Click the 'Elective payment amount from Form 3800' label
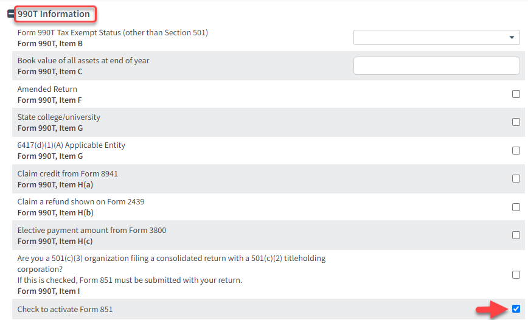528x320 pixels. coord(92,231)
